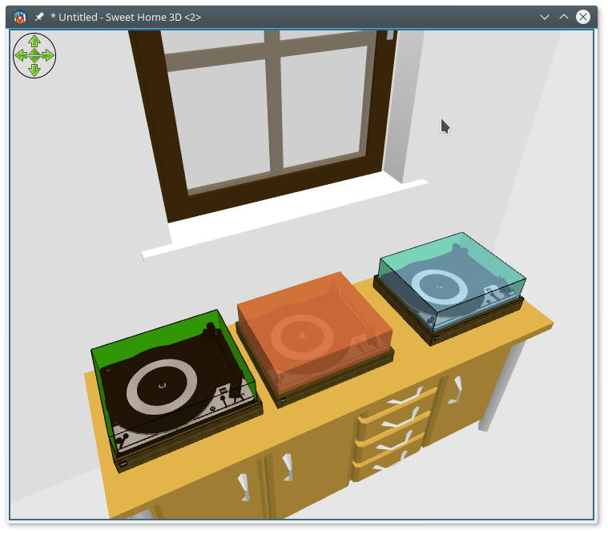Click the left arrow in navigation compass
The width and height of the screenshot is (608, 534).
click(x=21, y=55)
